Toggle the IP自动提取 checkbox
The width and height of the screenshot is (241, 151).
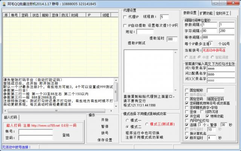coord(125,26)
